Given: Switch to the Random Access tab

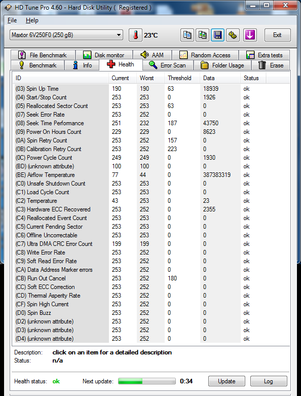Looking at the screenshot, I should click(x=205, y=55).
